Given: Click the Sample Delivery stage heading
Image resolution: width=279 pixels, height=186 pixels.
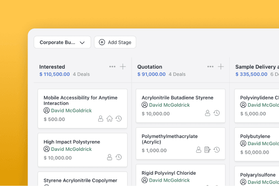Looking at the screenshot, I should (257, 67).
